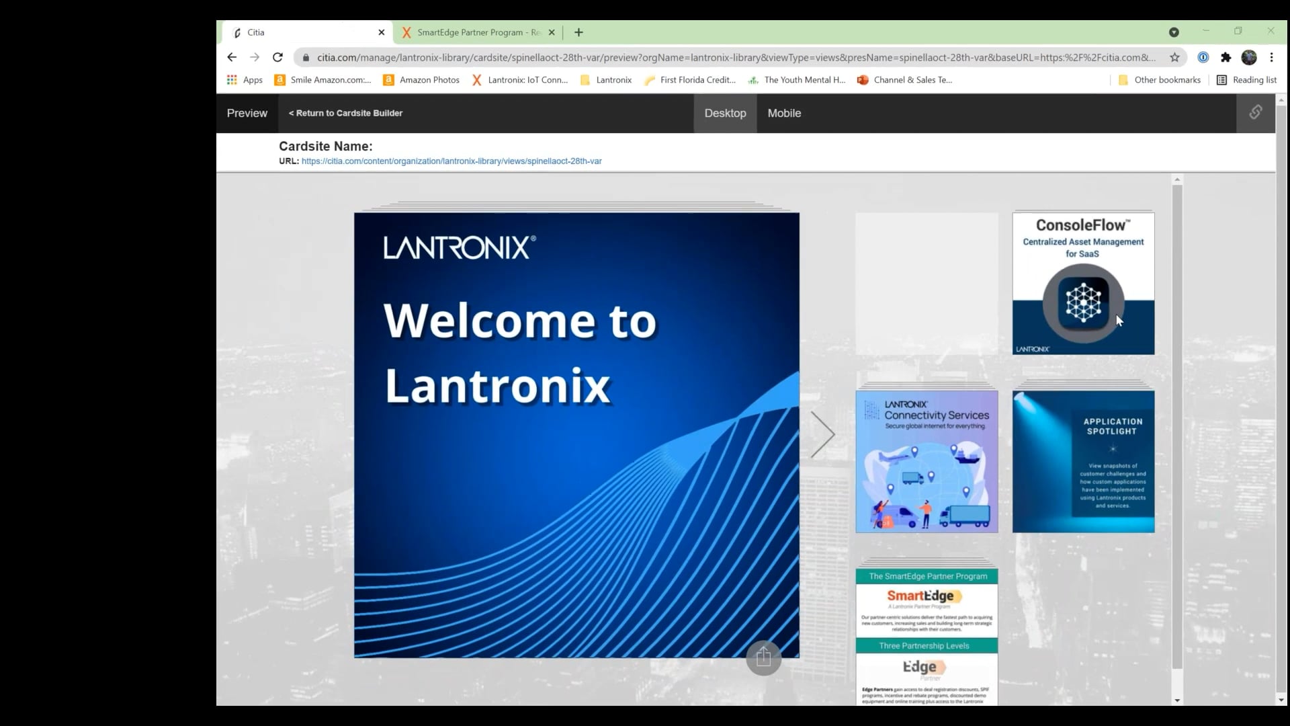Click the site lock icon

click(x=306, y=57)
